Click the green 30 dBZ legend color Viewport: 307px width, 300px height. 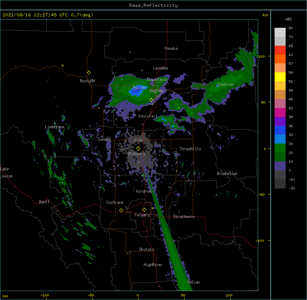tap(280, 148)
